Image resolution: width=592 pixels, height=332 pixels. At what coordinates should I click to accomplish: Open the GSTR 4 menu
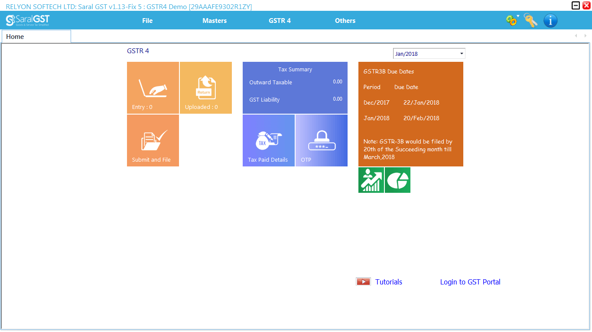click(x=280, y=20)
